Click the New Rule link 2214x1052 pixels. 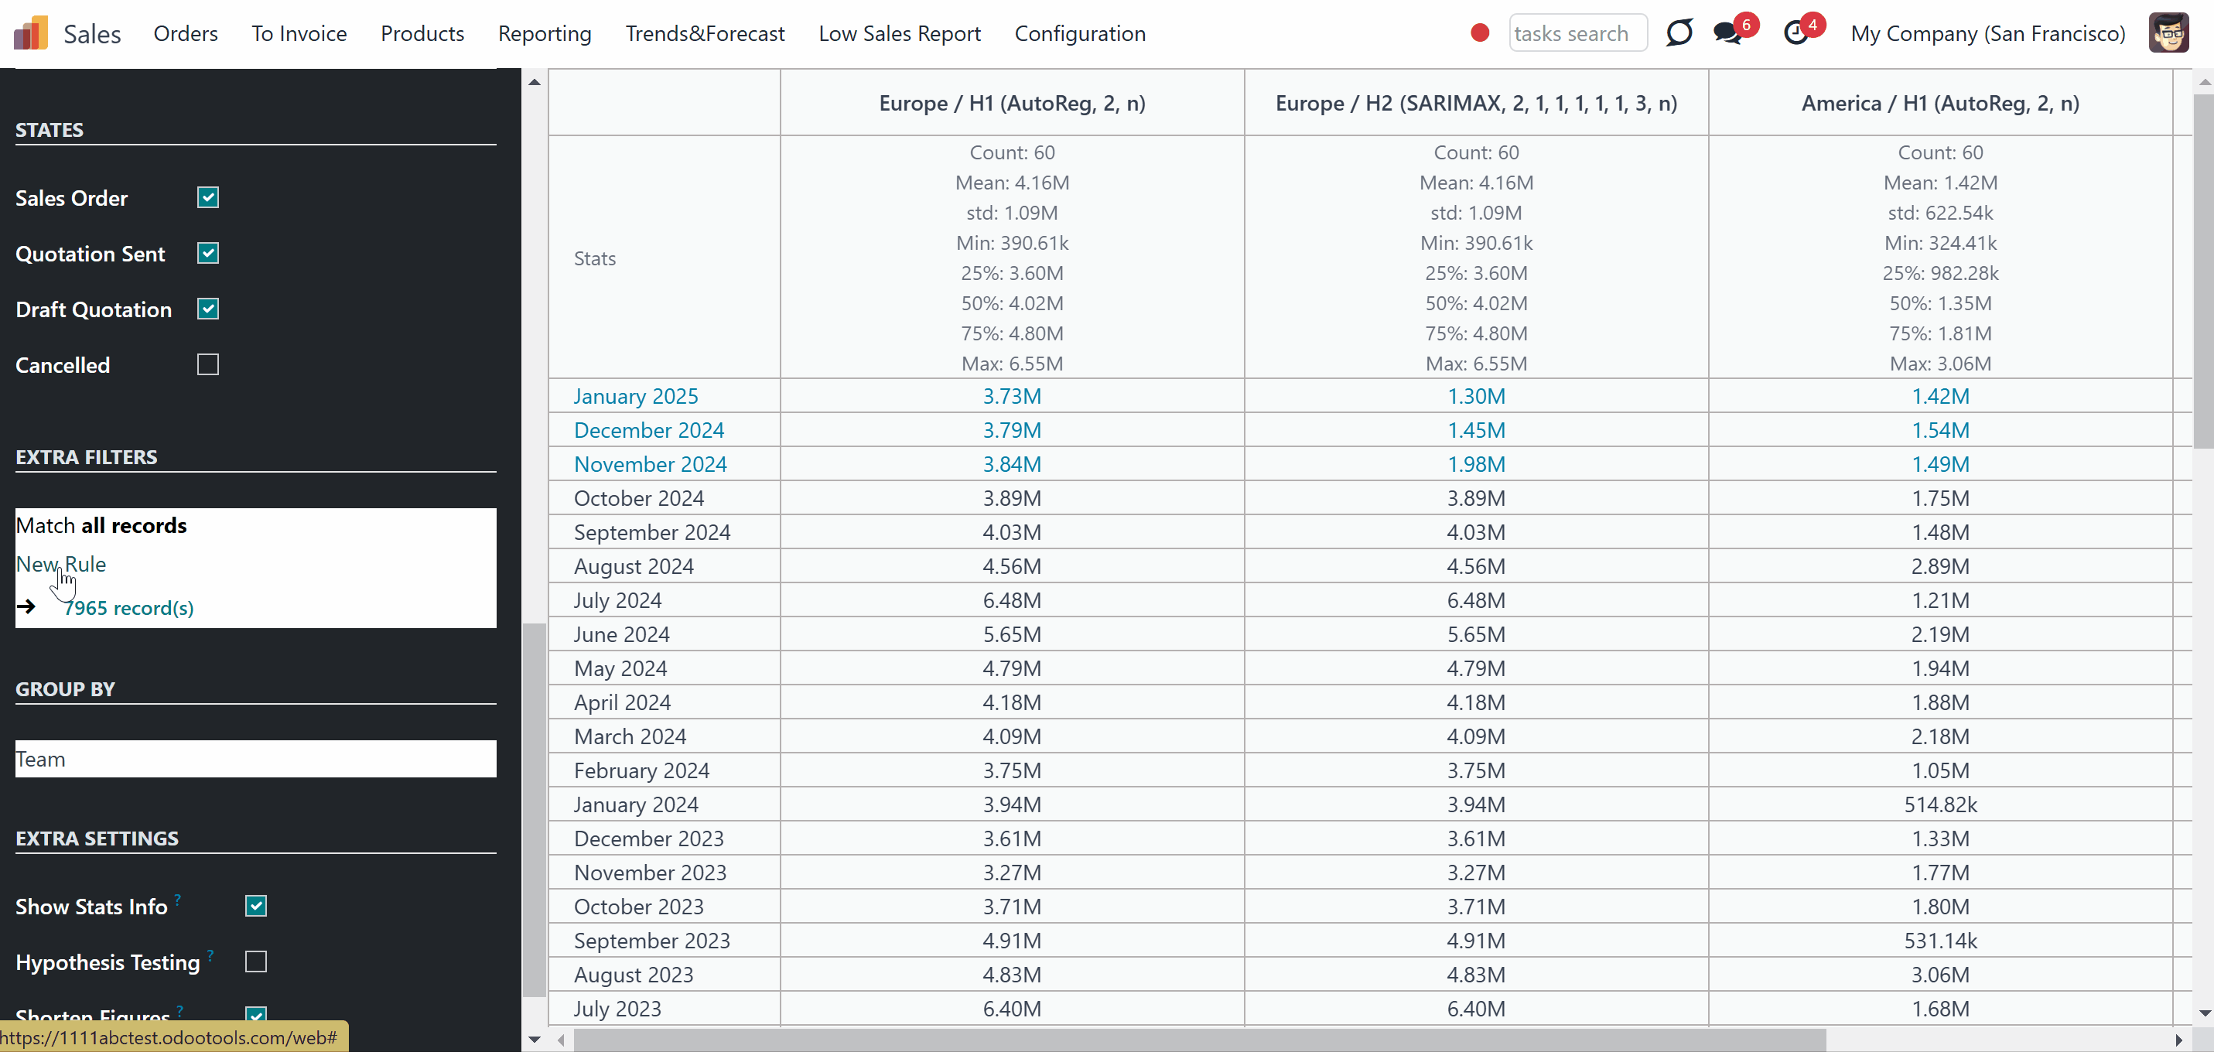tap(61, 564)
